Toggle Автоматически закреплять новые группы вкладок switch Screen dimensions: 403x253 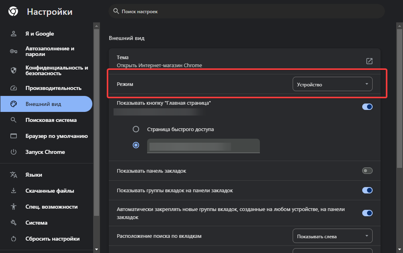[x=367, y=213]
